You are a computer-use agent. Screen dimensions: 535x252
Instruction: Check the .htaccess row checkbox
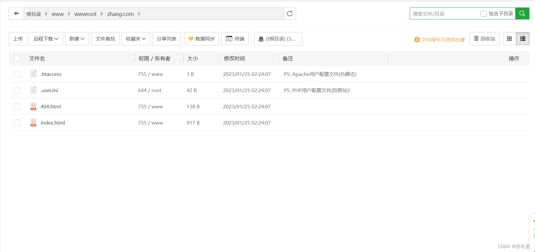click(x=17, y=74)
